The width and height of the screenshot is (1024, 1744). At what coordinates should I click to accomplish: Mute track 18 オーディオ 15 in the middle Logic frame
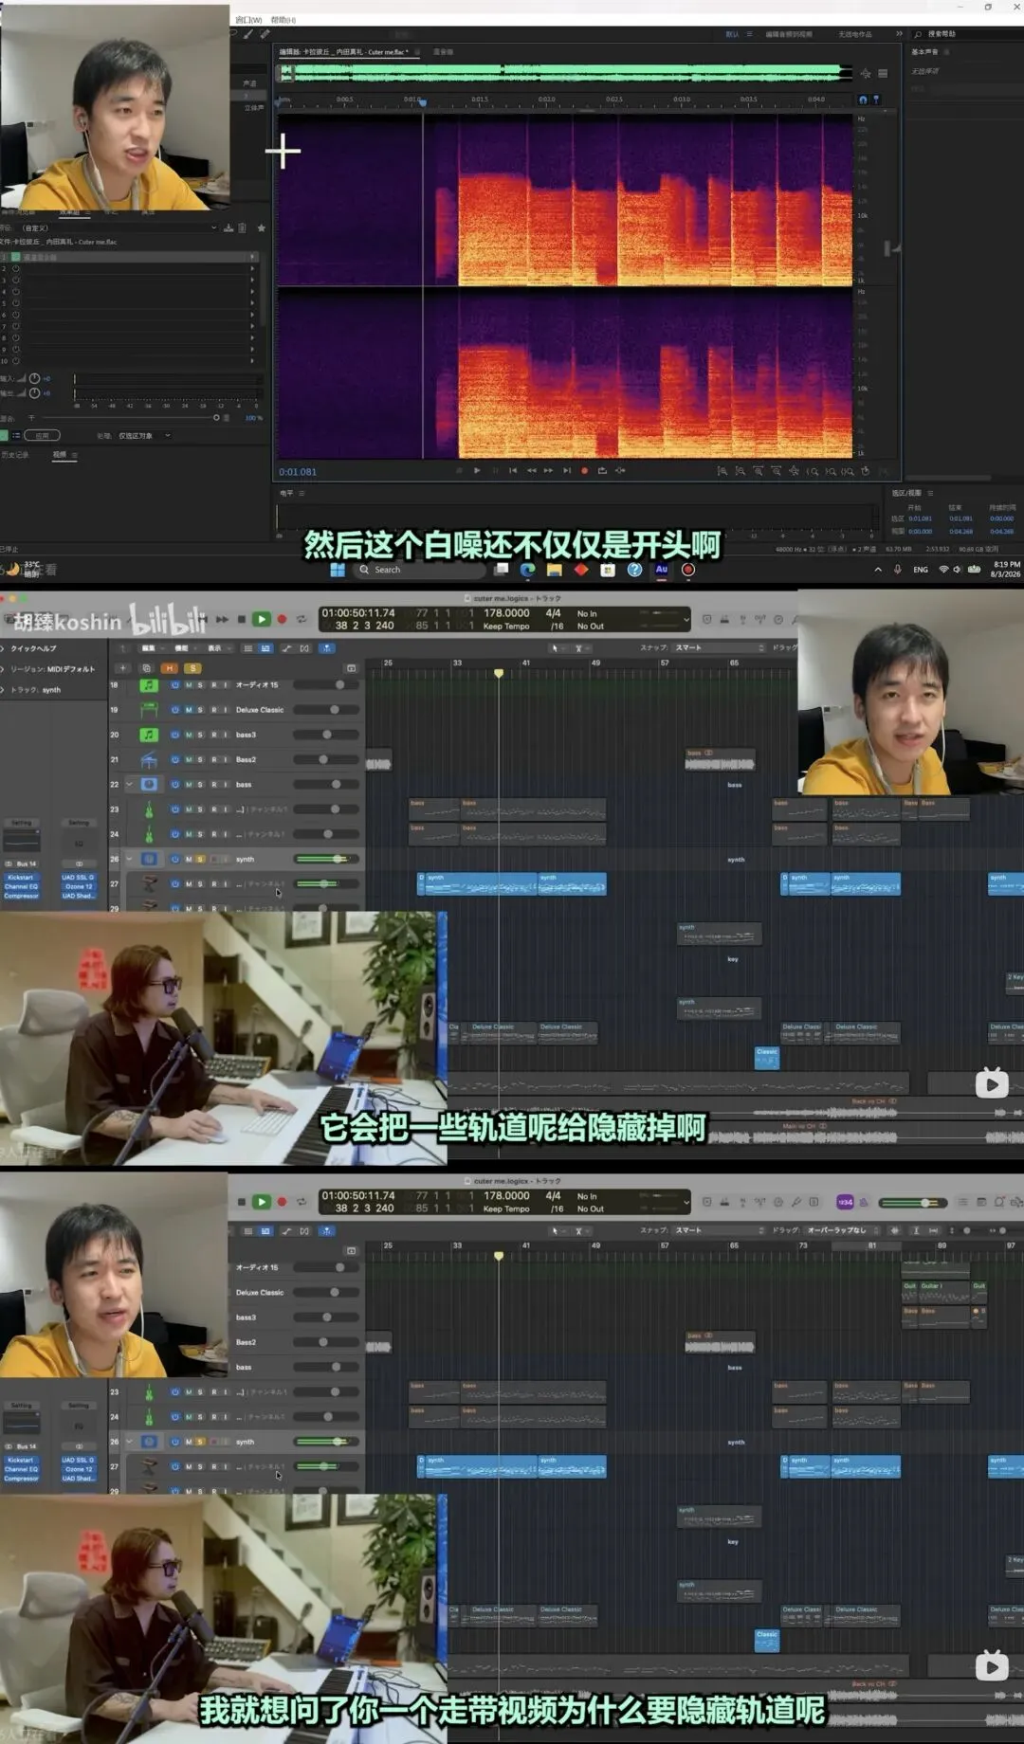click(188, 684)
